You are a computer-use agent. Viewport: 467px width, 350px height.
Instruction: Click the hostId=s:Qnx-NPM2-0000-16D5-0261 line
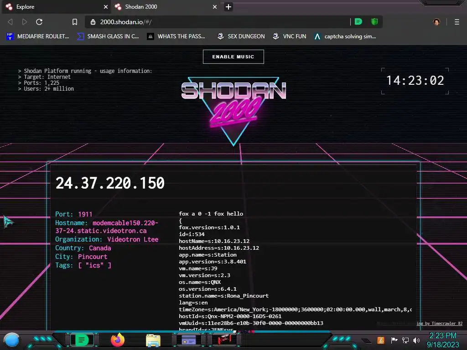(230, 316)
